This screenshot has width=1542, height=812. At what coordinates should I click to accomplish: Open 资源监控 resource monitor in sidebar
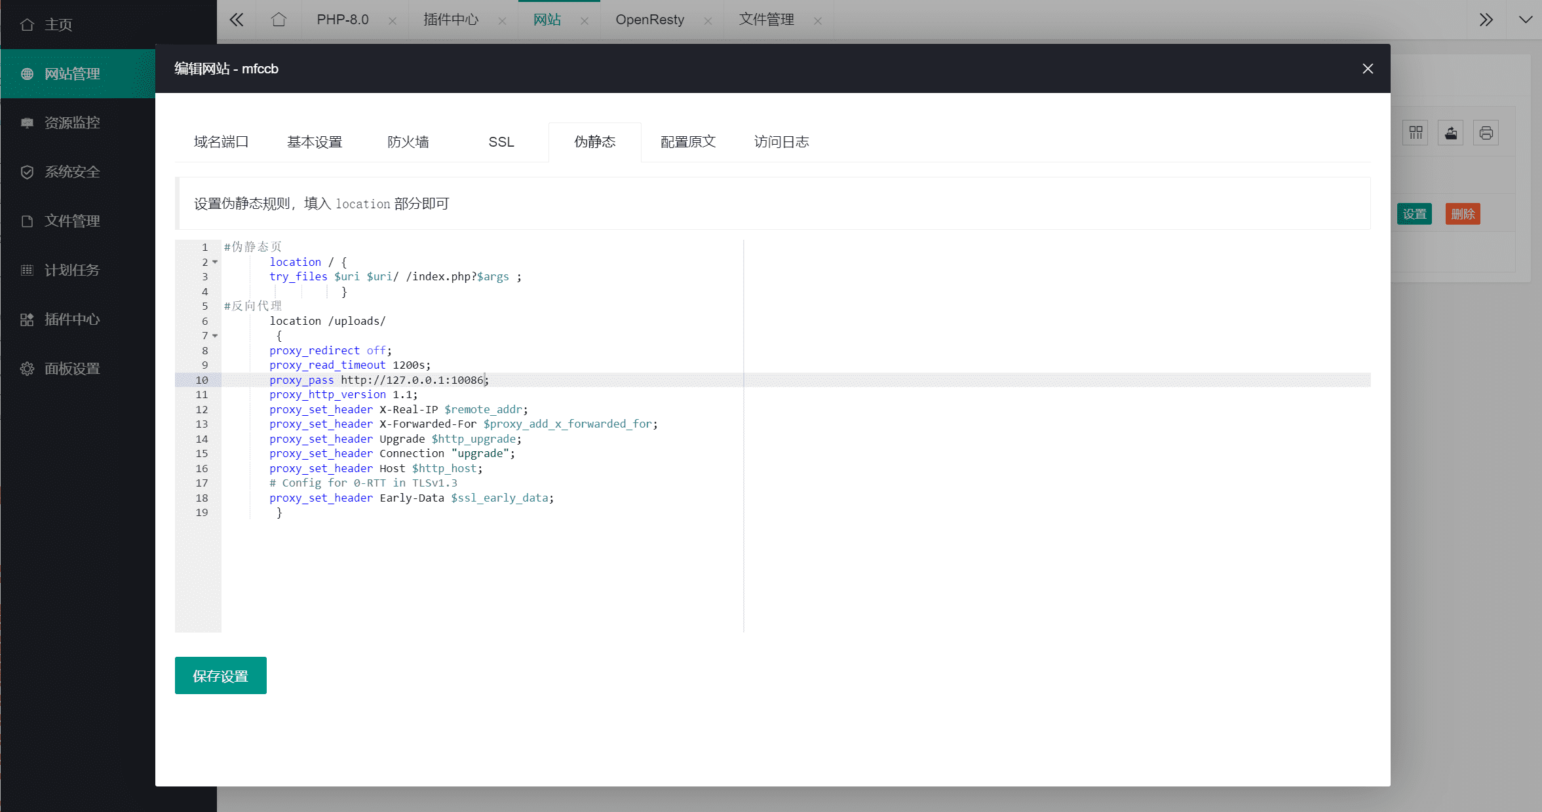pyautogui.click(x=72, y=122)
